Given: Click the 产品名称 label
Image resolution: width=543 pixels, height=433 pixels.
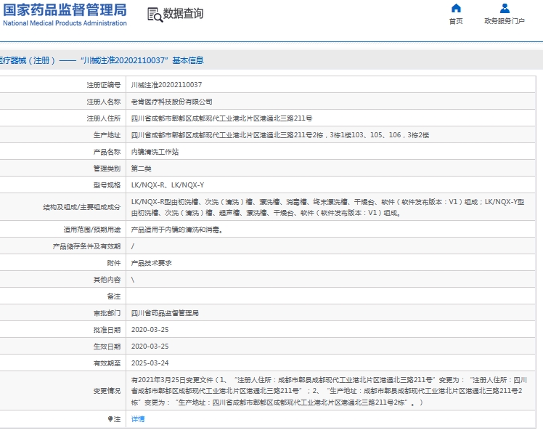Looking at the screenshot, I should click(x=107, y=152).
